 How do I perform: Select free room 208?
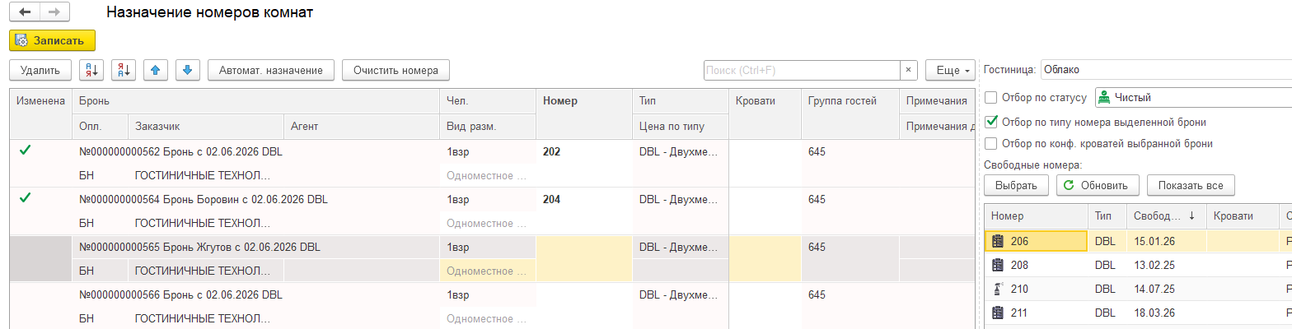(1019, 265)
